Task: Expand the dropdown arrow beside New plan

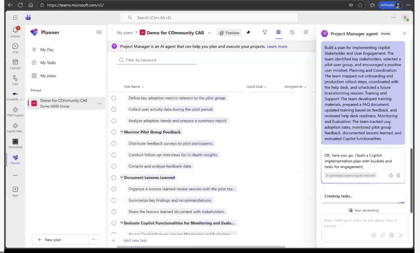Action: (x=94, y=239)
